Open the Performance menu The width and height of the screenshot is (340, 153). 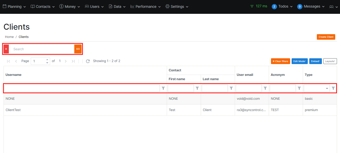tap(146, 7)
